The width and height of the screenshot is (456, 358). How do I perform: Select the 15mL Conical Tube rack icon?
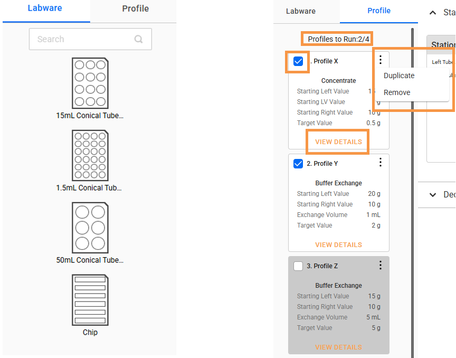pyautogui.click(x=90, y=83)
